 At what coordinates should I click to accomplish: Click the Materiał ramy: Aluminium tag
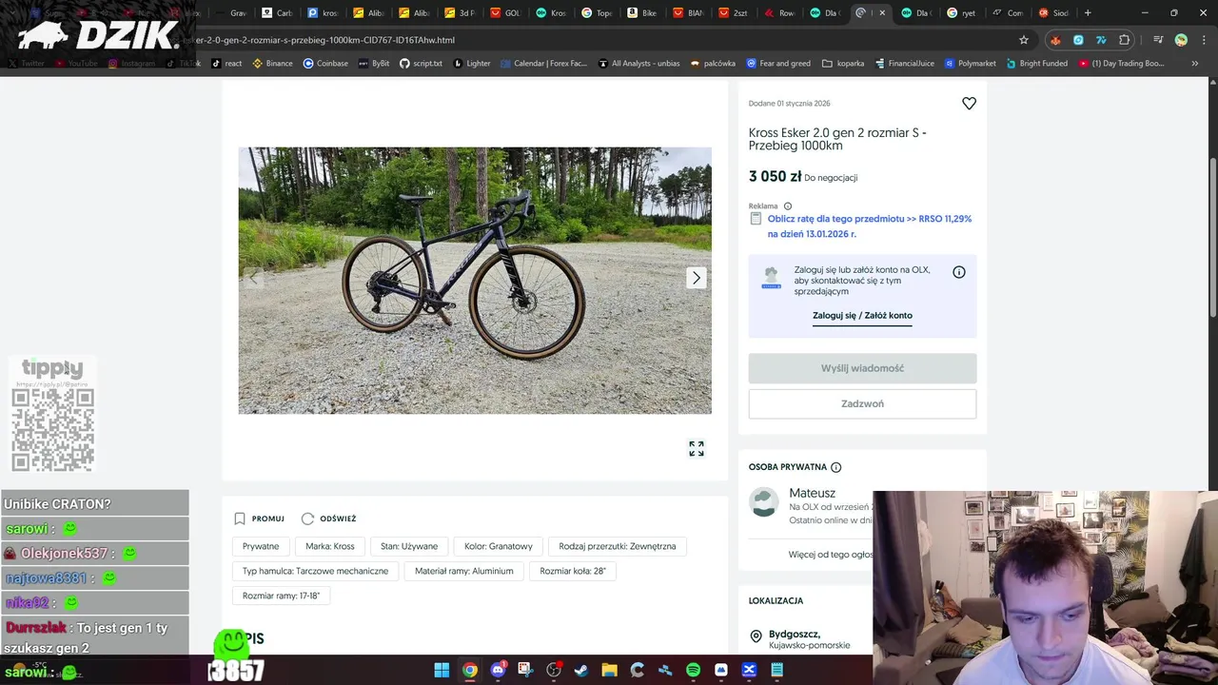coord(464,571)
